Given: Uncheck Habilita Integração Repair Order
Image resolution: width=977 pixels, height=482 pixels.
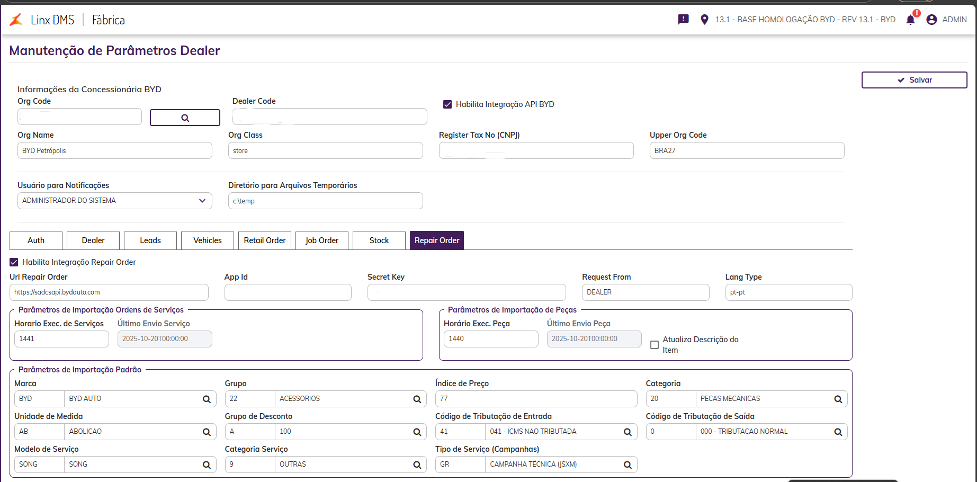Looking at the screenshot, I should pyautogui.click(x=14, y=262).
